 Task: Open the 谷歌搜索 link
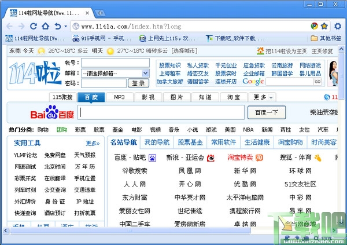point(135,171)
